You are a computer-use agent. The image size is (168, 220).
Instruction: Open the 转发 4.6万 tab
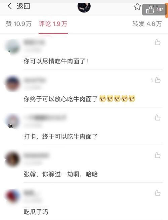point(147,24)
